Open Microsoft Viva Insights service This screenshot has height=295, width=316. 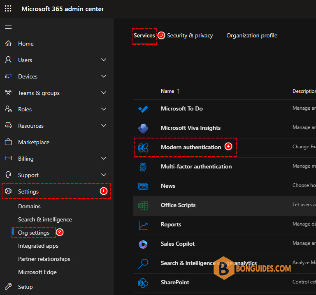point(191,128)
